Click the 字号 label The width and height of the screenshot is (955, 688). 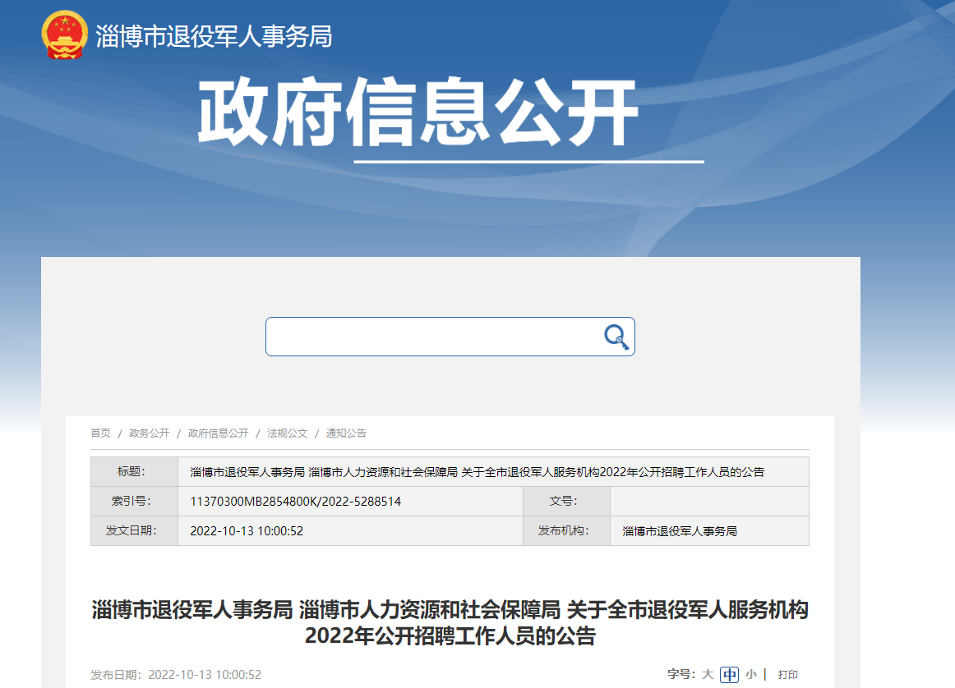click(x=681, y=674)
